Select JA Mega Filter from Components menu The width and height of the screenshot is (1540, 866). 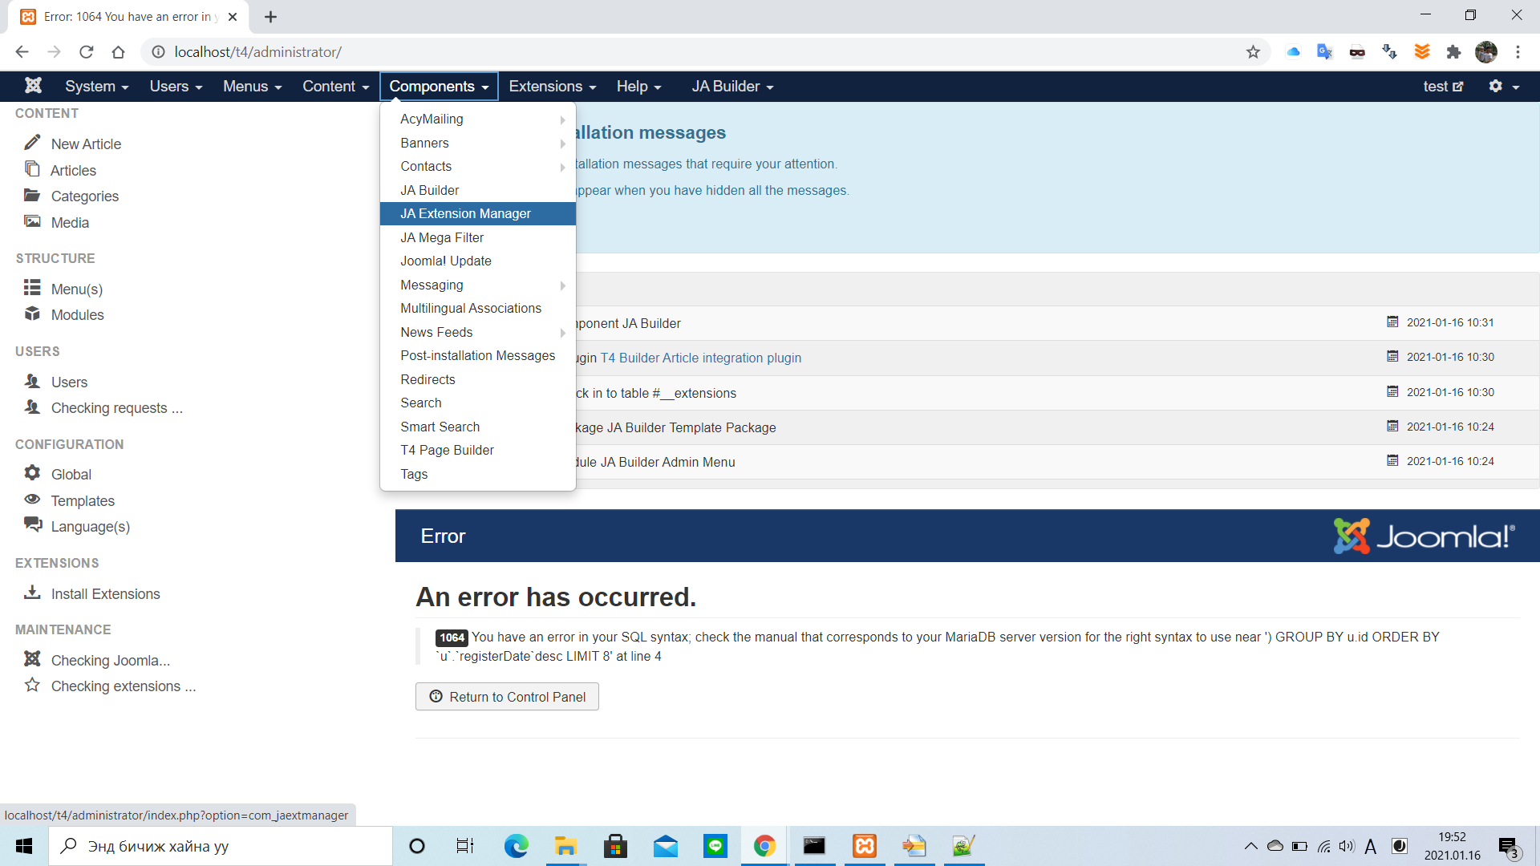pyautogui.click(x=442, y=237)
